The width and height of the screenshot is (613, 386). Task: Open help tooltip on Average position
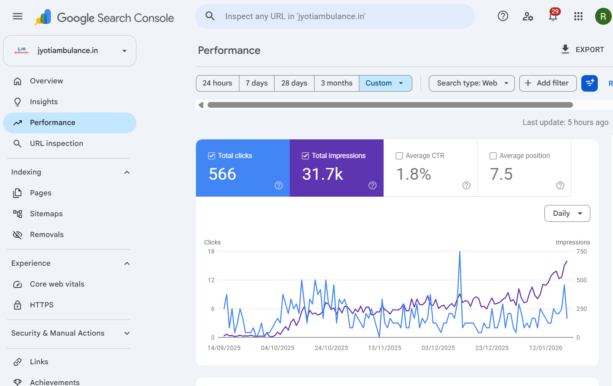[x=560, y=185]
